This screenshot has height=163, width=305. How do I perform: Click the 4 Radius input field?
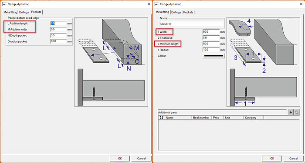211,50
